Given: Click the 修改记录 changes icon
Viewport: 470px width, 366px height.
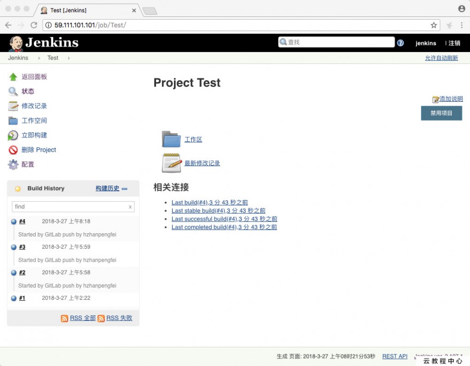Looking at the screenshot, I should coord(13,106).
